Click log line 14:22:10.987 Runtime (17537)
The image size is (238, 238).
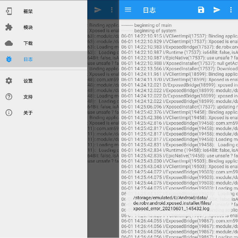(180, 52)
